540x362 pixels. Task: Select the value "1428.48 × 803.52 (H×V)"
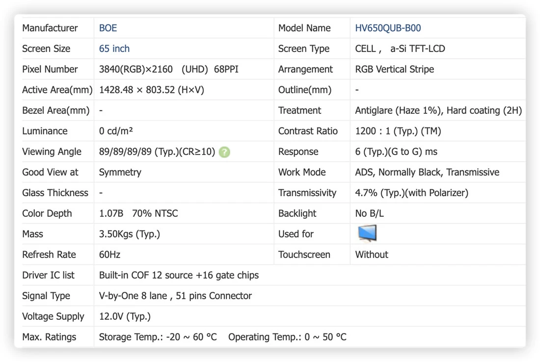(152, 90)
